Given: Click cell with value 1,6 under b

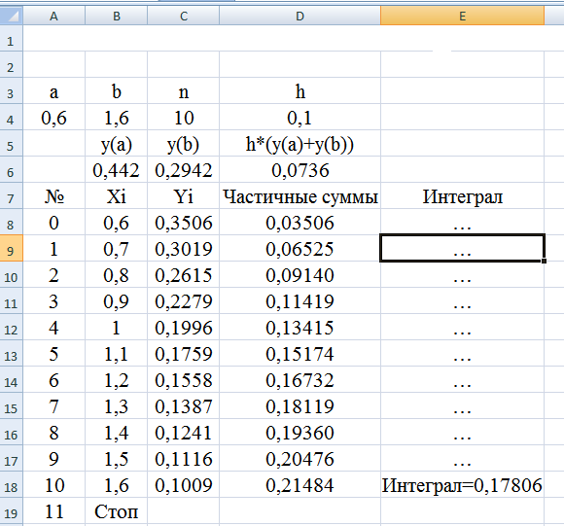Looking at the screenshot, I should tap(116, 118).
